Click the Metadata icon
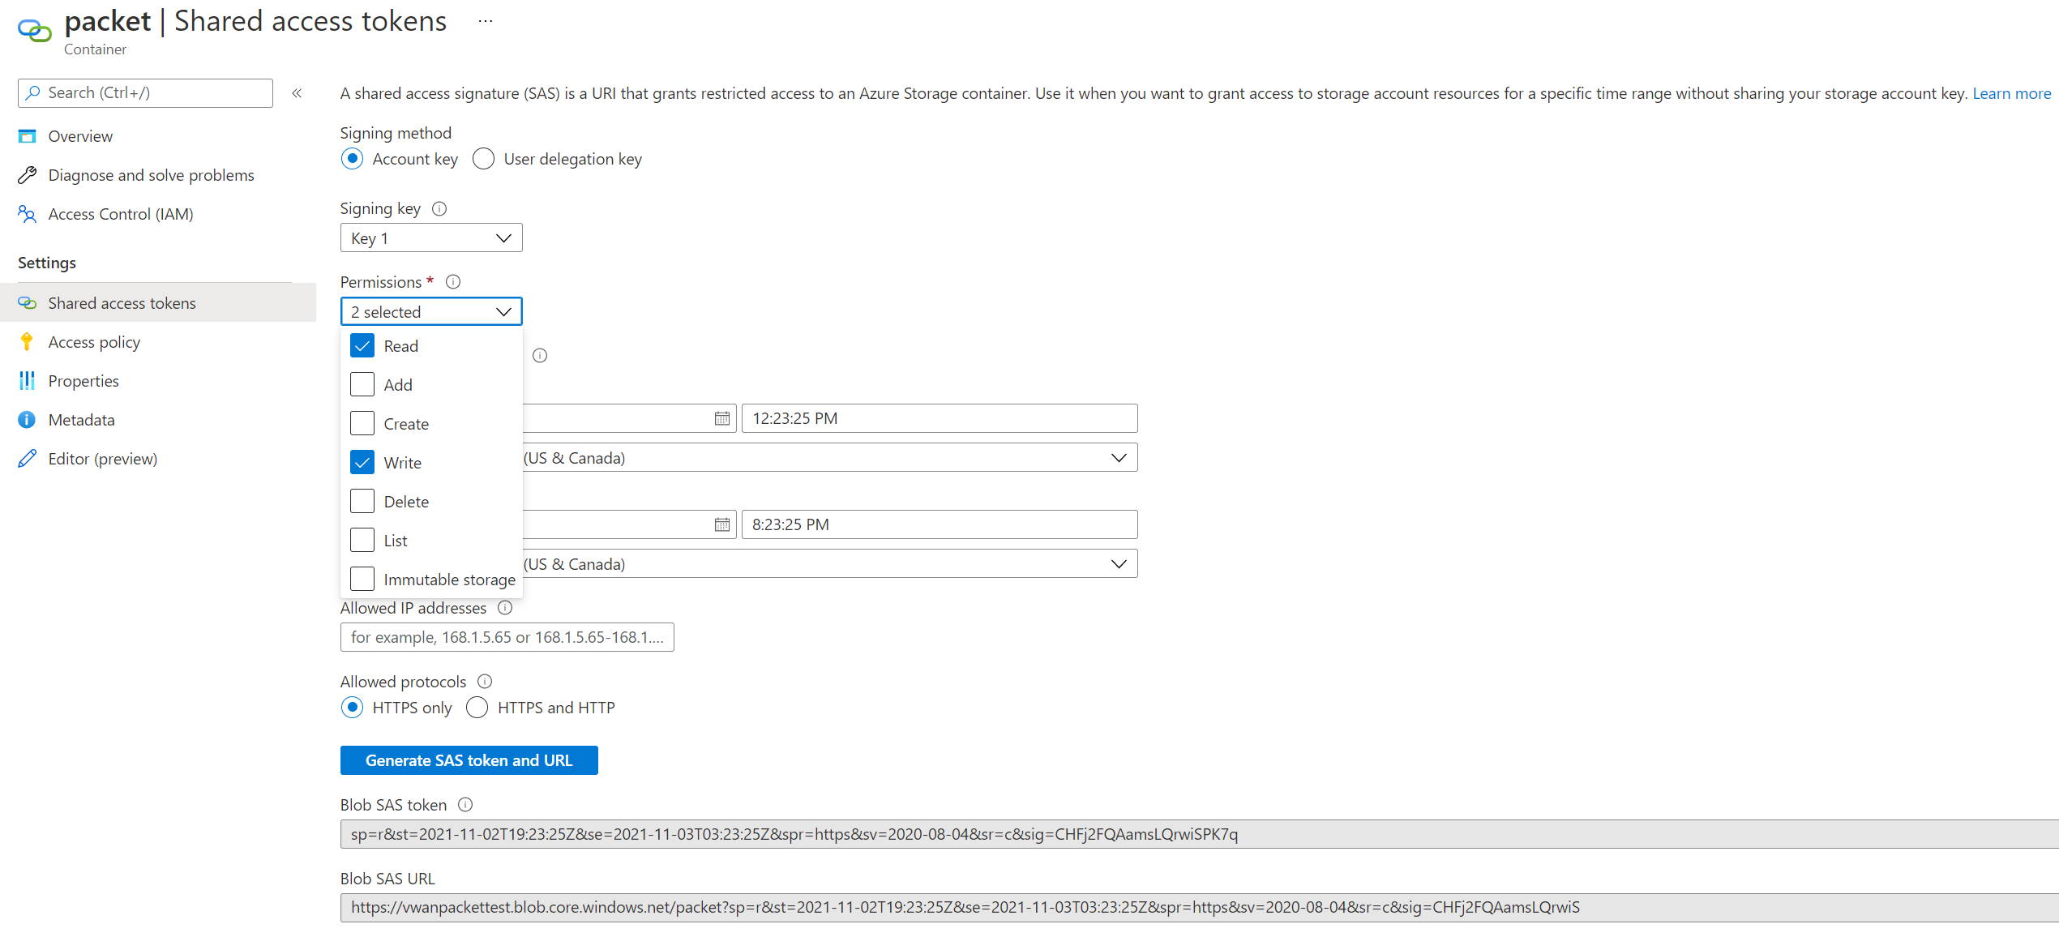Viewport: 2059px width, 937px height. [x=25, y=418]
